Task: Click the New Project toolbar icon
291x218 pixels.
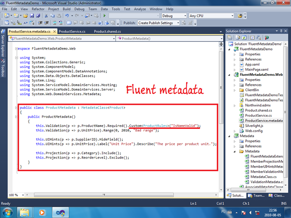Action: tap(7, 16)
